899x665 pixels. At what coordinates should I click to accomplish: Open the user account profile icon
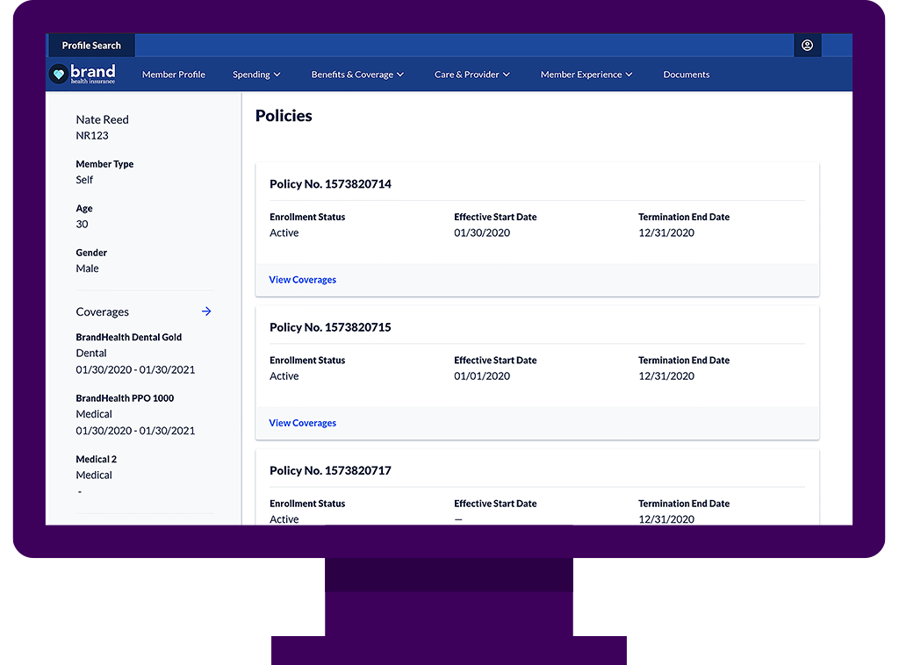[x=807, y=46]
